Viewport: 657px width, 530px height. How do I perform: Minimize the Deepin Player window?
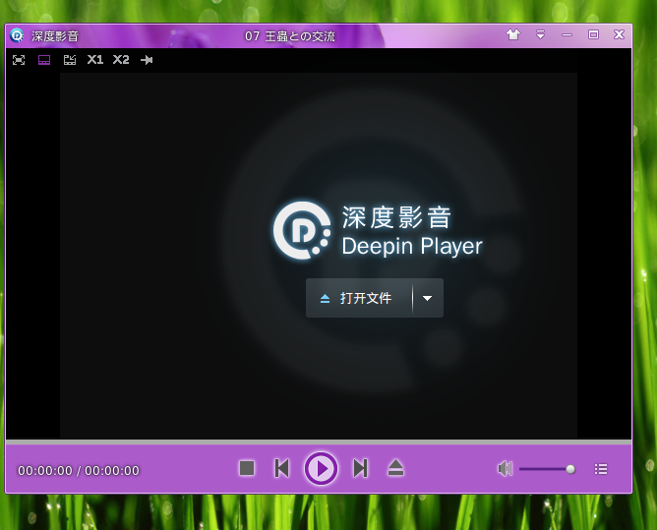(x=567, y=34)
